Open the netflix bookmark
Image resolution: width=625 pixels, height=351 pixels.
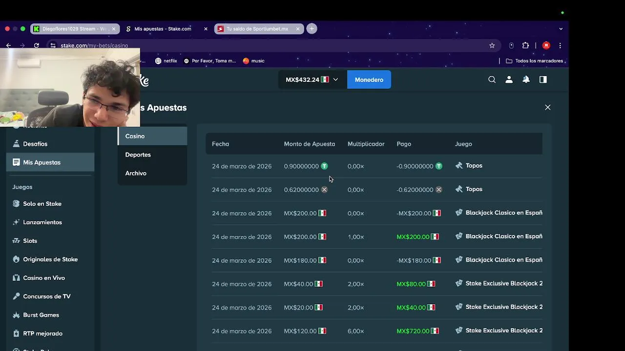pyautogui.click(x=166, y=61)
